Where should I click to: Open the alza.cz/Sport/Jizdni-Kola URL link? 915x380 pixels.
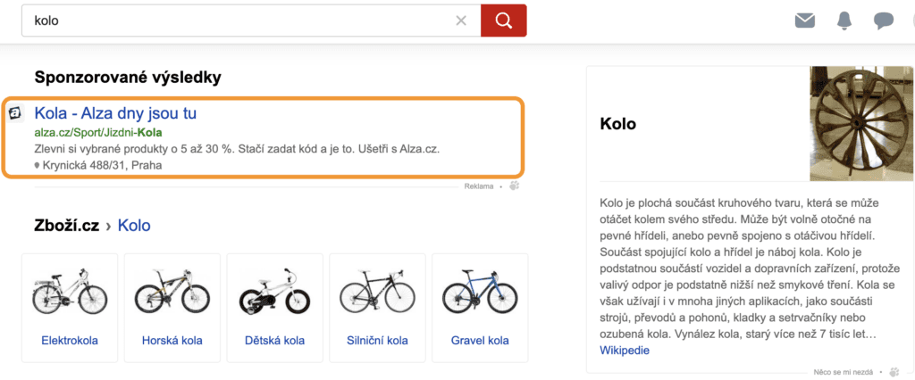tap(98, 132)
